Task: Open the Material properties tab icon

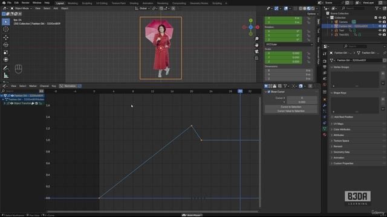Action: point(325,134)
